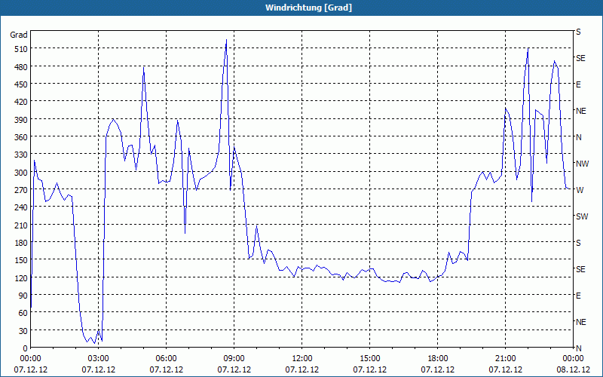Select the 330 degree label
The height and width of the screenshot is (377, 603).
pos(21,155)
